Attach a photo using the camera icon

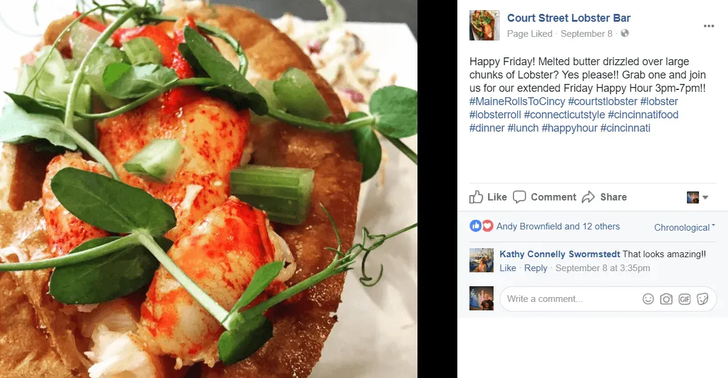tap(666, 299)
